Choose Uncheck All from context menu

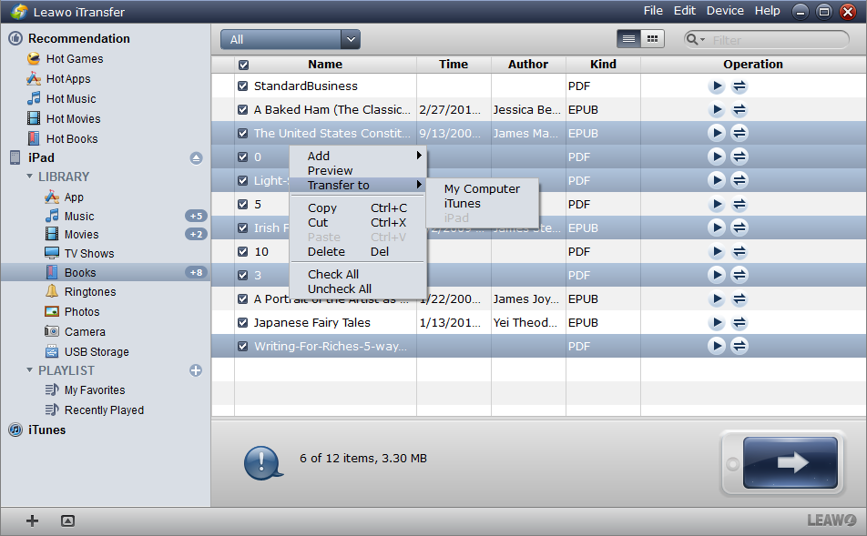pyautogui.click(x=358, y=288)
